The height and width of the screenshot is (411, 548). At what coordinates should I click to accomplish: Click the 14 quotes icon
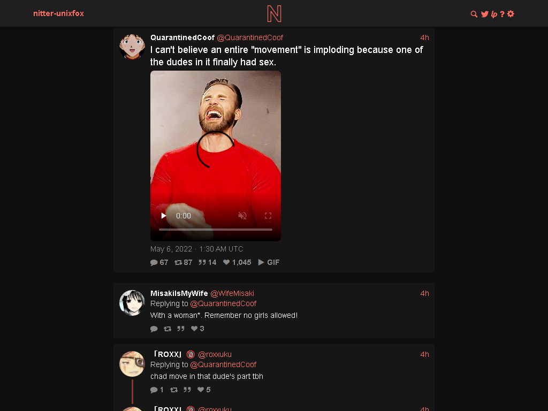[x=202, y=262]
